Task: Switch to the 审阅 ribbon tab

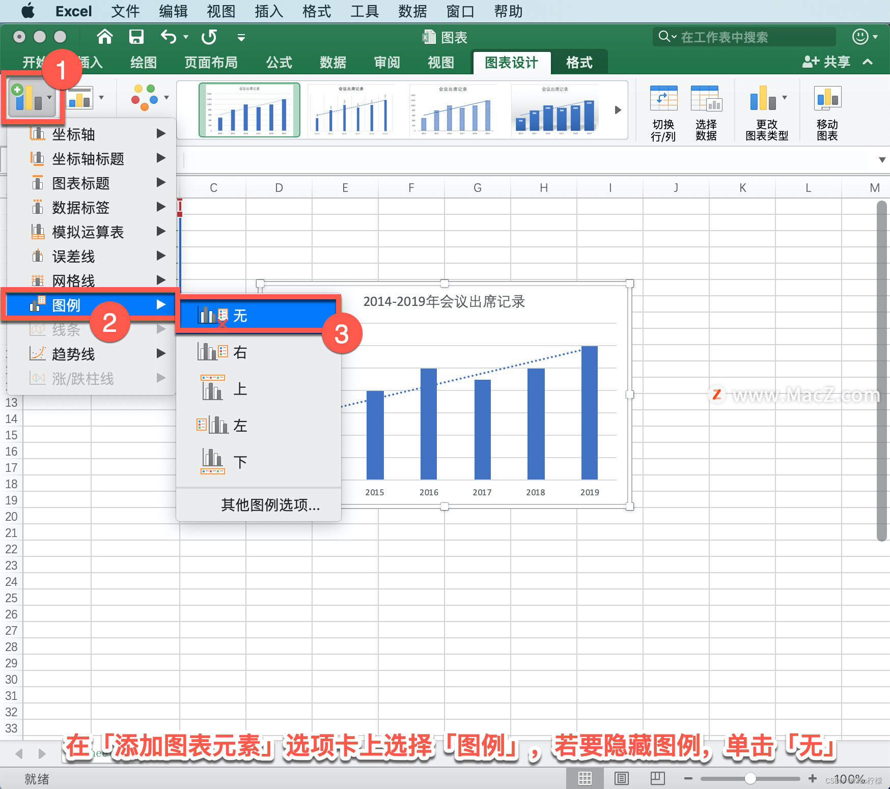Action: 387,63
